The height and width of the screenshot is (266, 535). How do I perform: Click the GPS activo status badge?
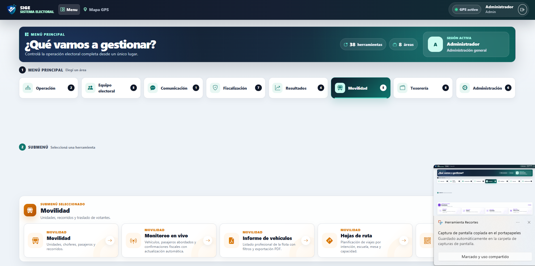466,10
